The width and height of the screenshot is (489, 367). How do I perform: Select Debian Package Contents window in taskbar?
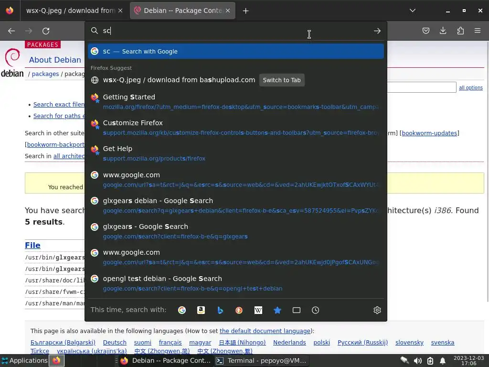coord(166,360)
